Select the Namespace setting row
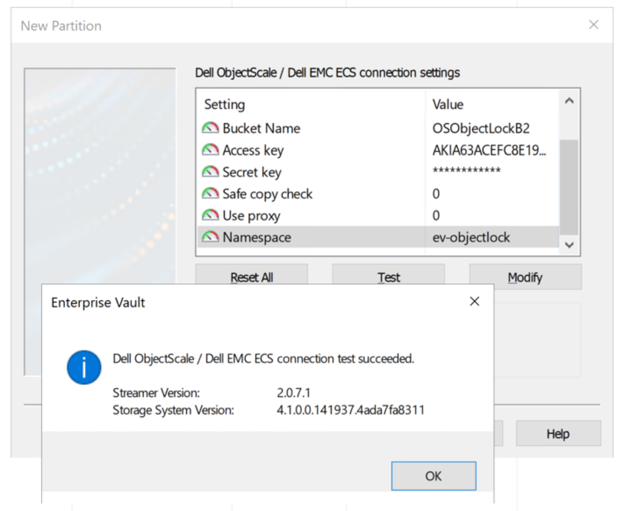The height and width of the screenshot is (511, 628). (x=378, y=237)
